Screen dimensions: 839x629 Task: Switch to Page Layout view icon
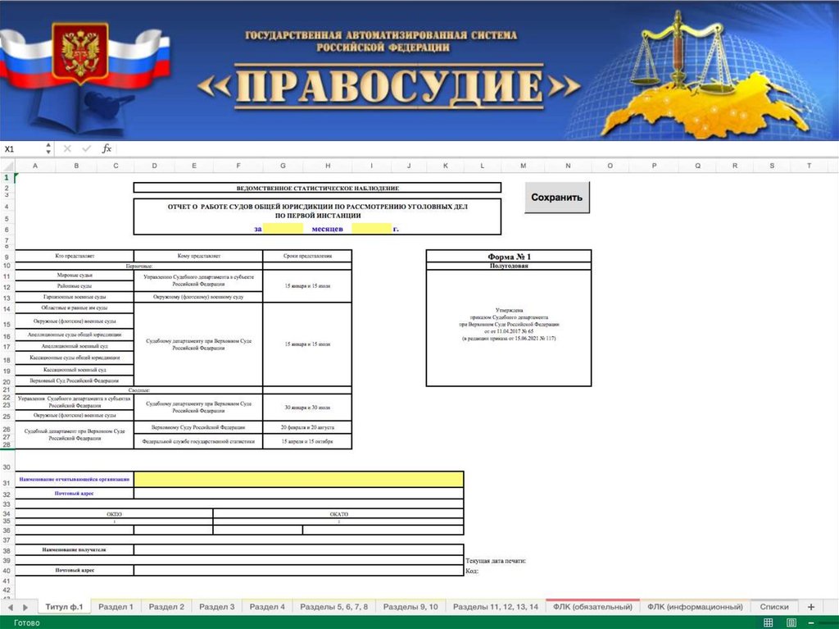pos(791,622)
